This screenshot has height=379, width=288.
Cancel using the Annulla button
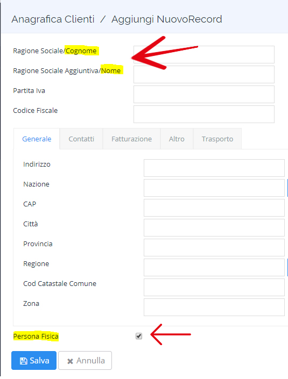click(x=85, y=360)
